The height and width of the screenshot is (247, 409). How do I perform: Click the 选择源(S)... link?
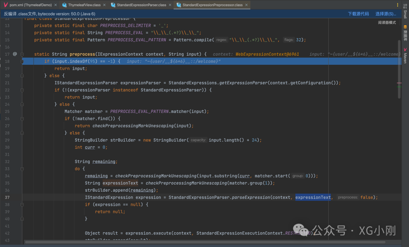click(386, 14)
